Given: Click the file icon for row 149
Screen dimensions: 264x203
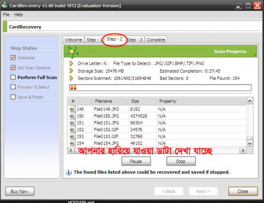Looking at the screenshot, I should pyautogui.click(x=73, y=109).
